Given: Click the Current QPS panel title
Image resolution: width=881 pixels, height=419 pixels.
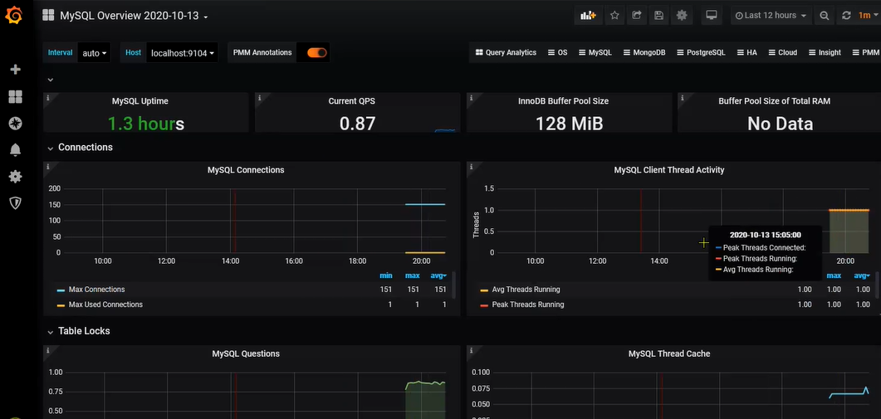Looking at the screenshot, I should (x=352, y=101).
